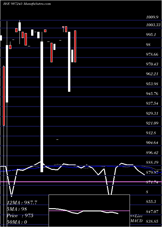Image resolution: width=162 pixels, height=227 pixels.
Task: Click the 855.3 price axis label
Action: pos(151,202)
